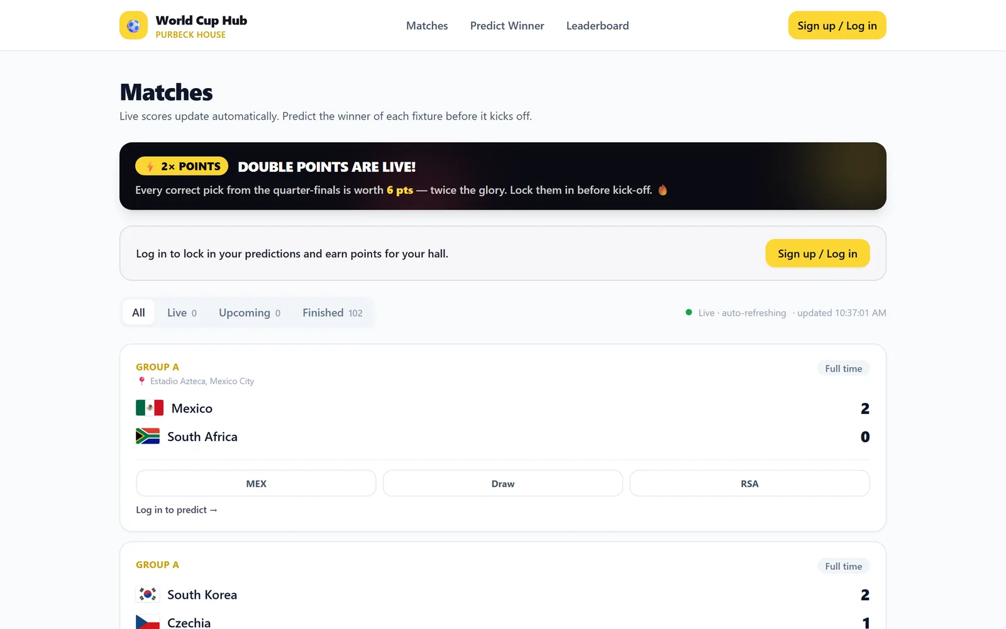Switch to the Live filter tab
Screen dimensions: 1006x629
click(182, 313)
